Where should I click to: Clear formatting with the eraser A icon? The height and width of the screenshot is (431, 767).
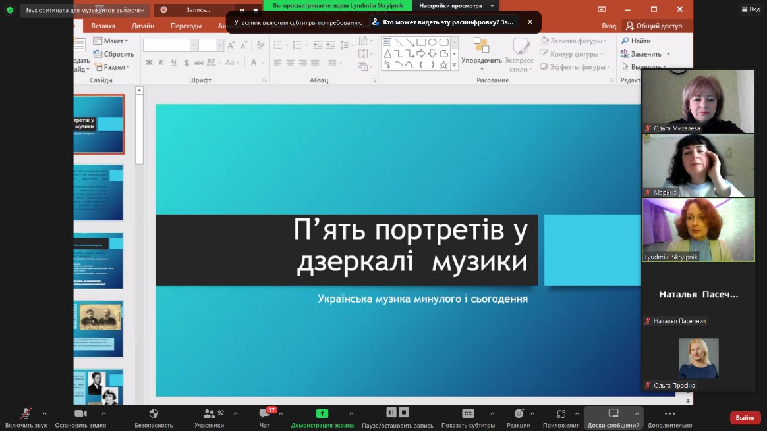point(260,45)
